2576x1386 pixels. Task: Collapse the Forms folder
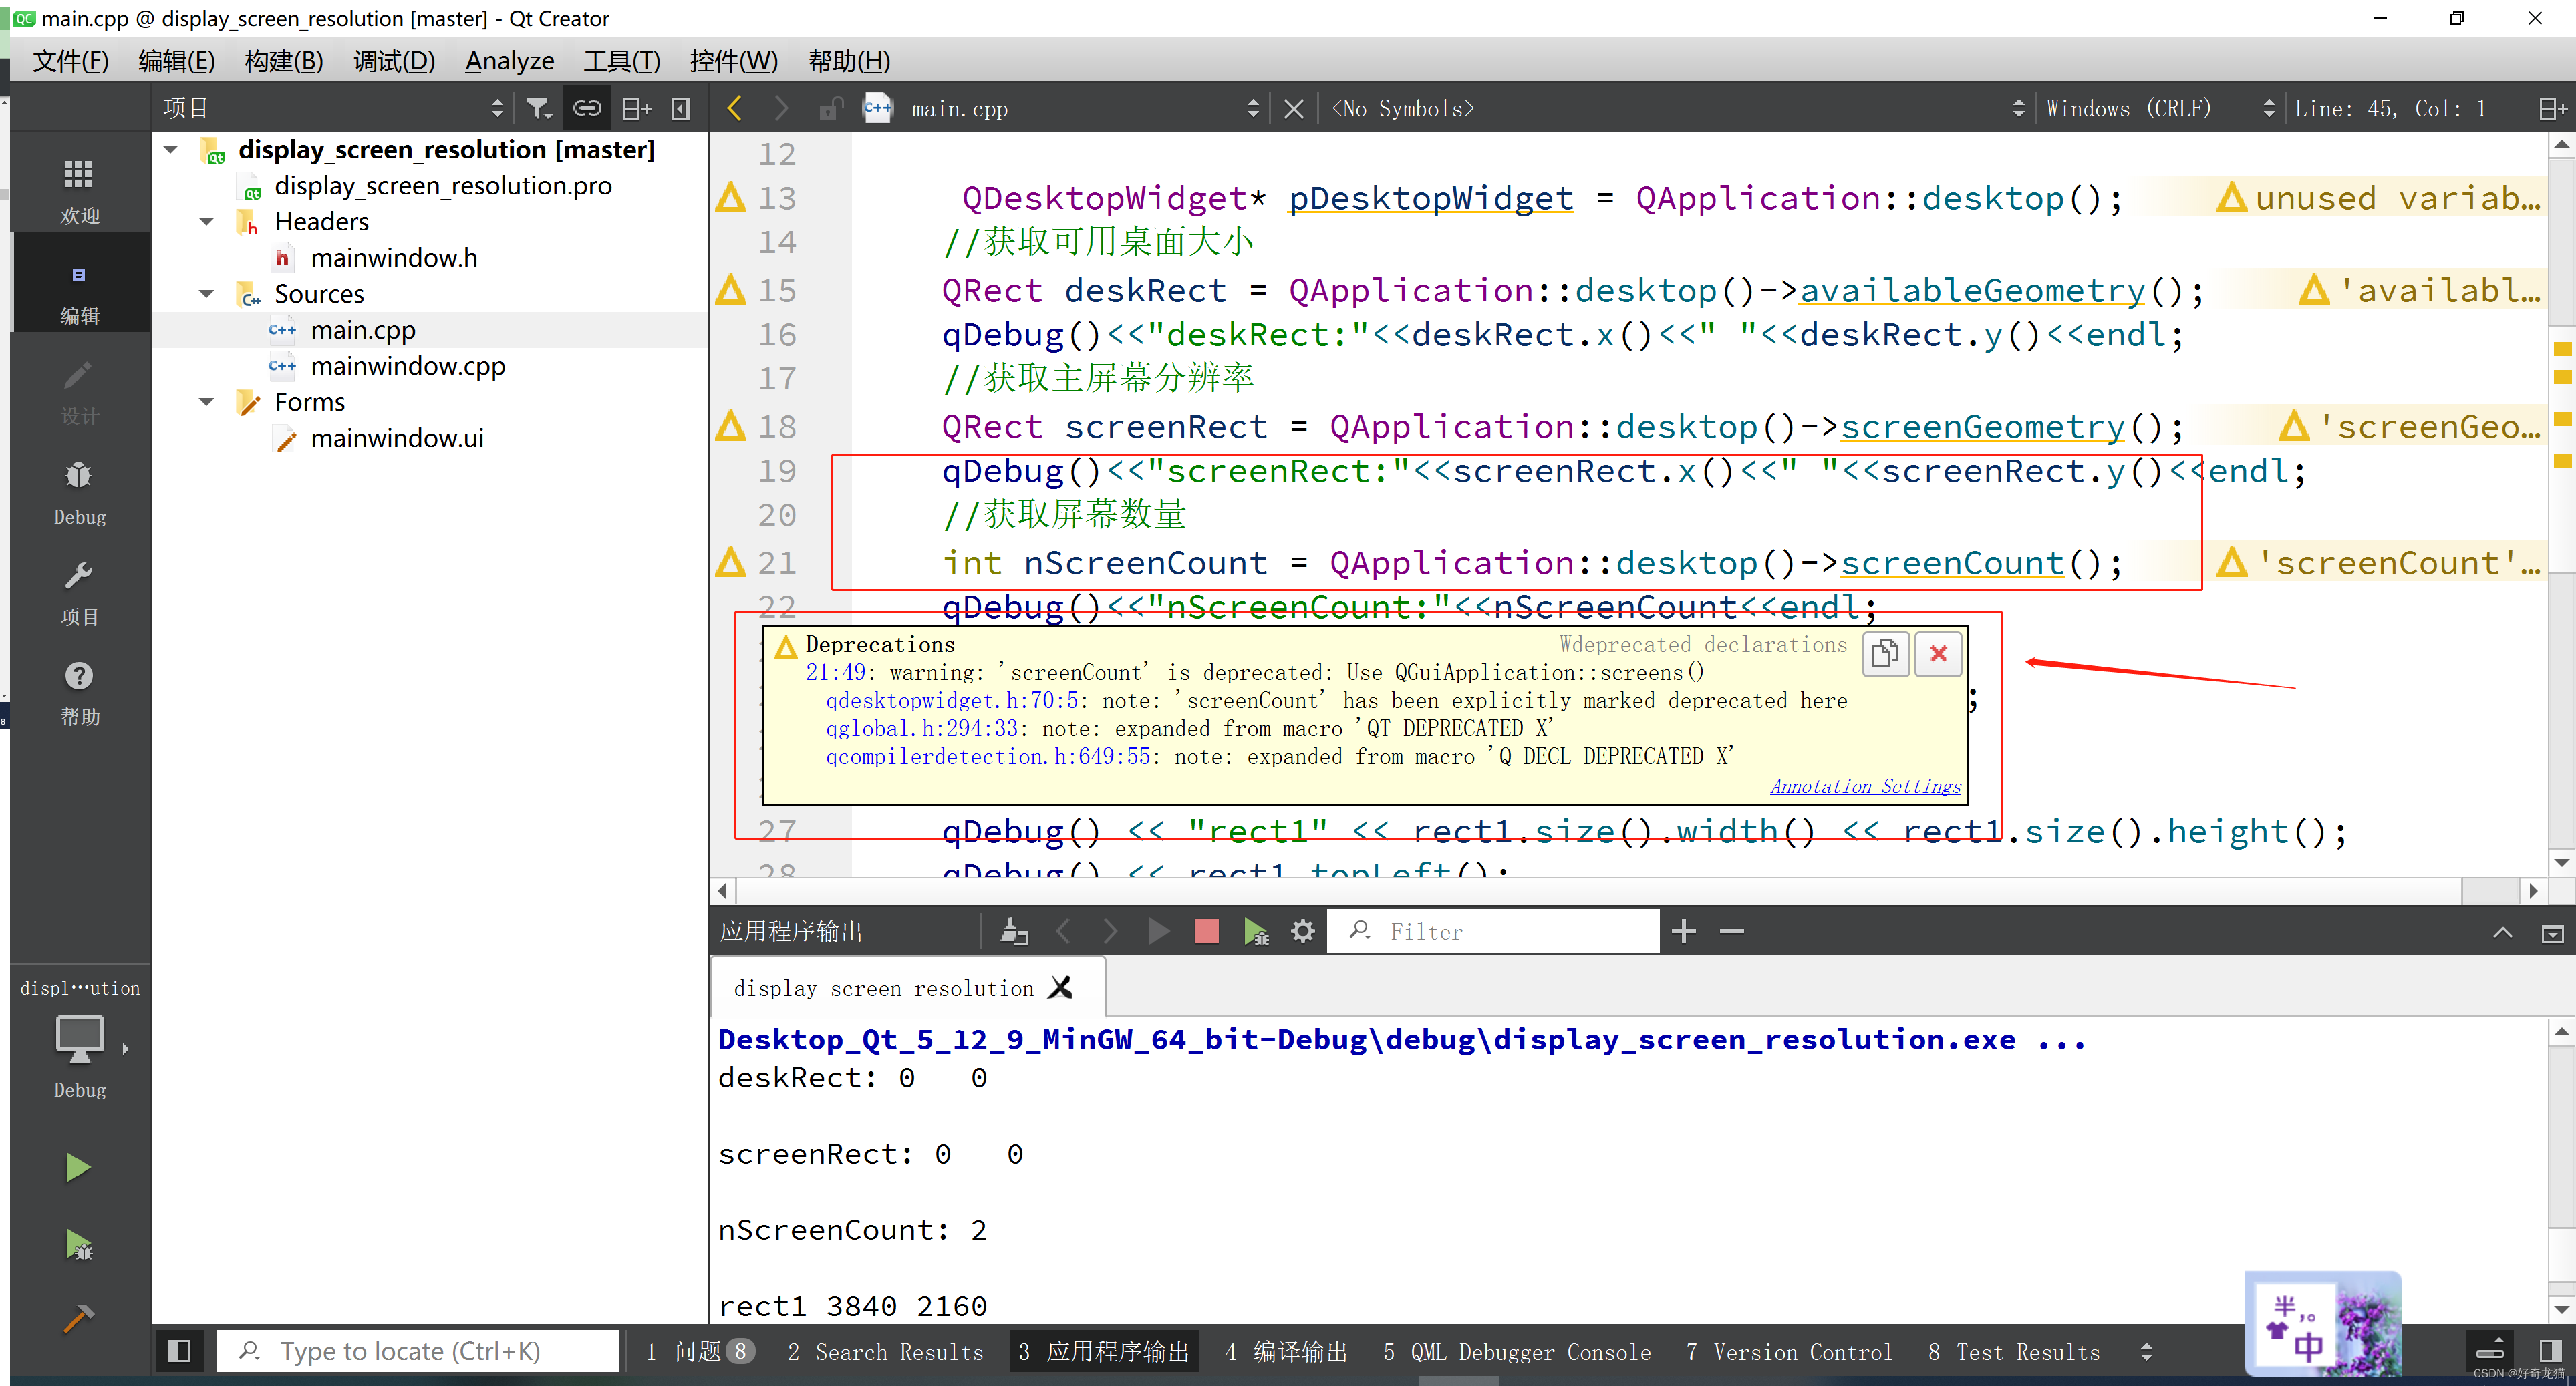click(207, 401)
